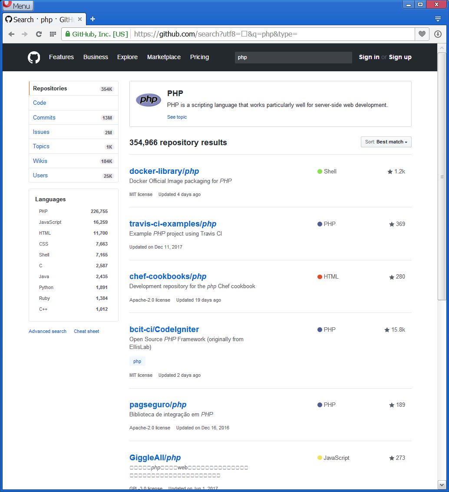Filter by Shell language 7,165
The width and height of the screenshot is (449, 492).
point(73,255)
